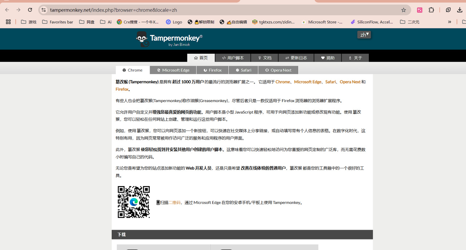Image resolution: width=466 pixels, height=250 pixels.
Task: Open the 用户脚本 navigation tab
Action: tap(233, 58)
